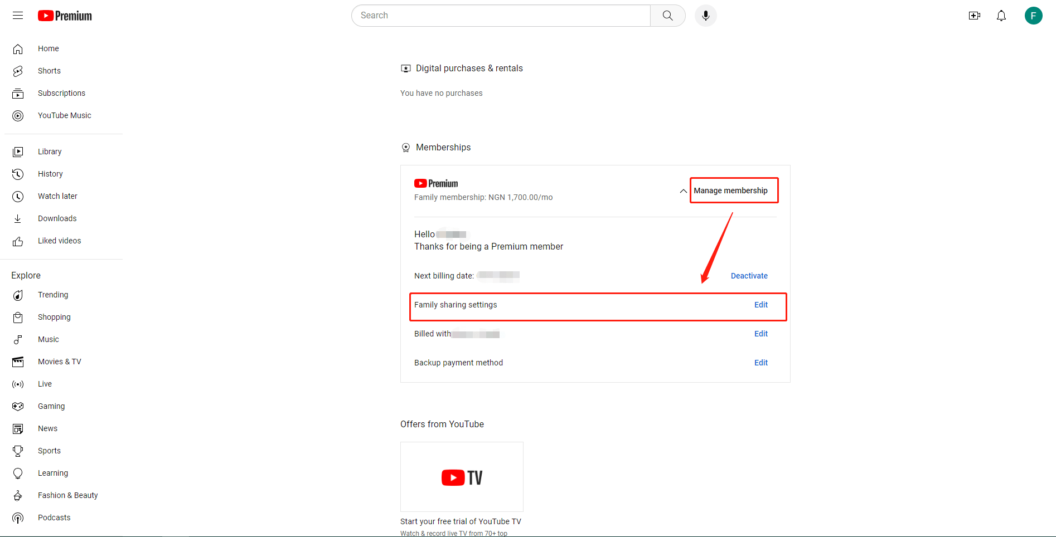Viewport: 1056px width, 537px height.
Task: Click the YouTube Premium logo
Action: point(65,16)
